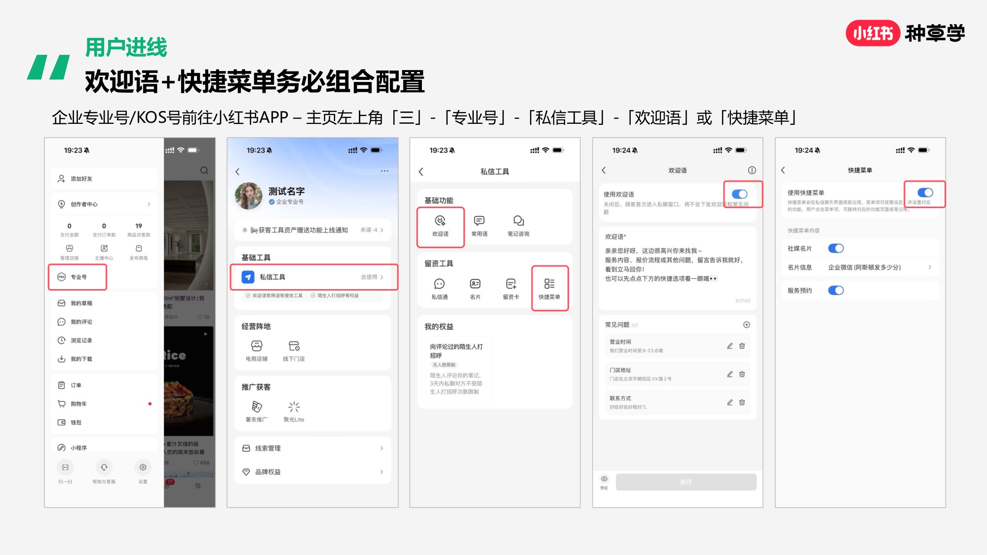The width and height of the screenshot is (987, 555).
Task: Select 专业号 in side menu
Action: [77, 277]
